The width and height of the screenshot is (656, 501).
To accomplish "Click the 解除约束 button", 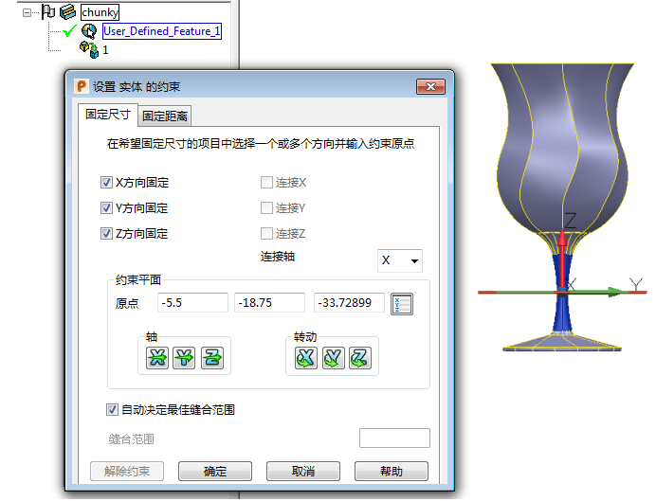I will (127, 472).
